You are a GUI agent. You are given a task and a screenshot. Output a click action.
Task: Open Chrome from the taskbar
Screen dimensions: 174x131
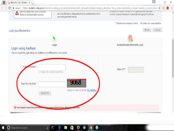pos(91,128)
